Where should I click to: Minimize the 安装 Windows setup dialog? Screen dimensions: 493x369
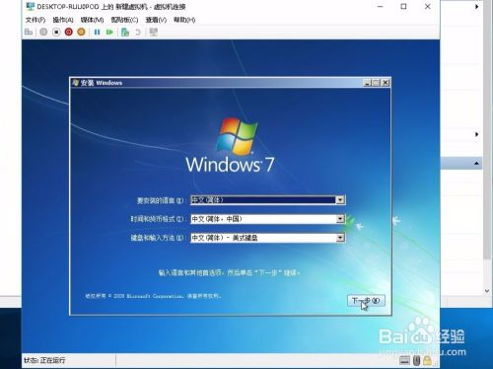click(368, 83)
